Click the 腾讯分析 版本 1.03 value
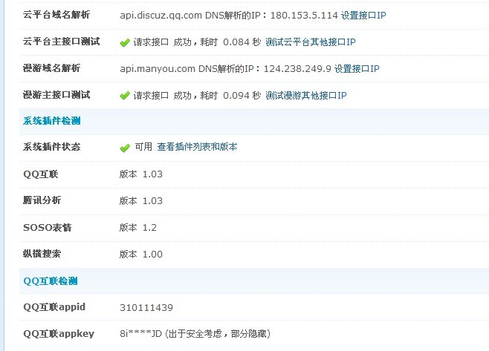Viewport: 489px width, 351px height. click(x=141, y=201)
